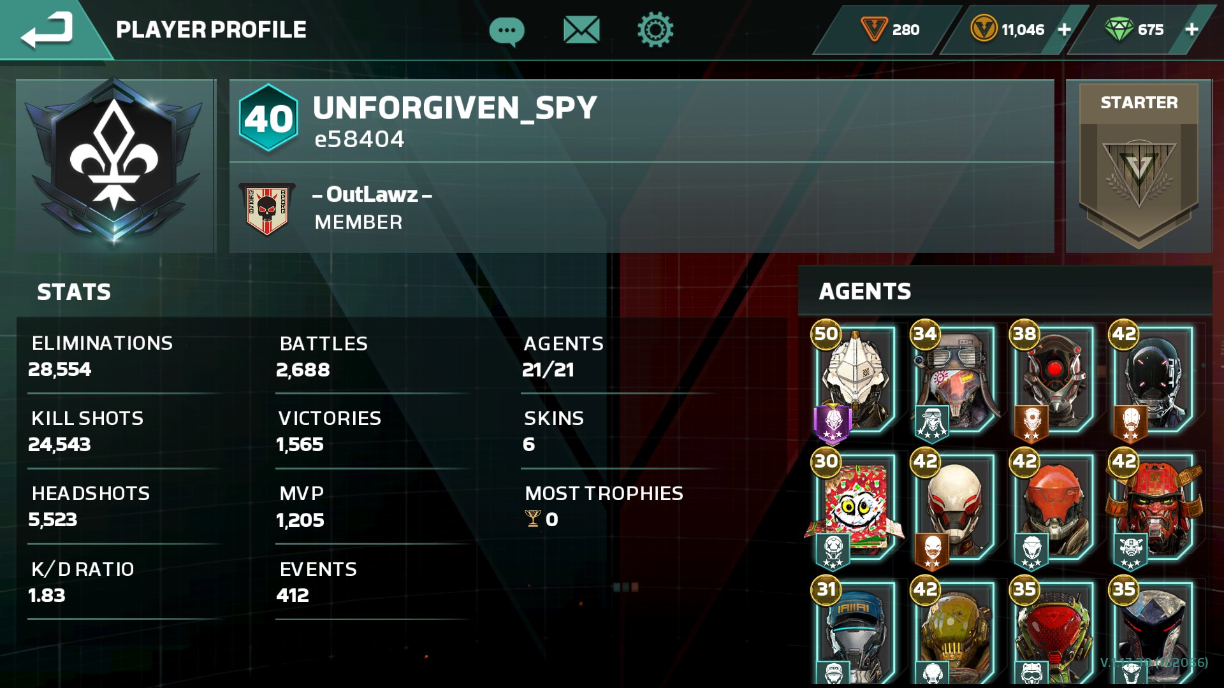Viewport: 1224px width, 688px height.
Task: Tap the UNFORGIVEN_SPY player name
Action: point(455,108)
